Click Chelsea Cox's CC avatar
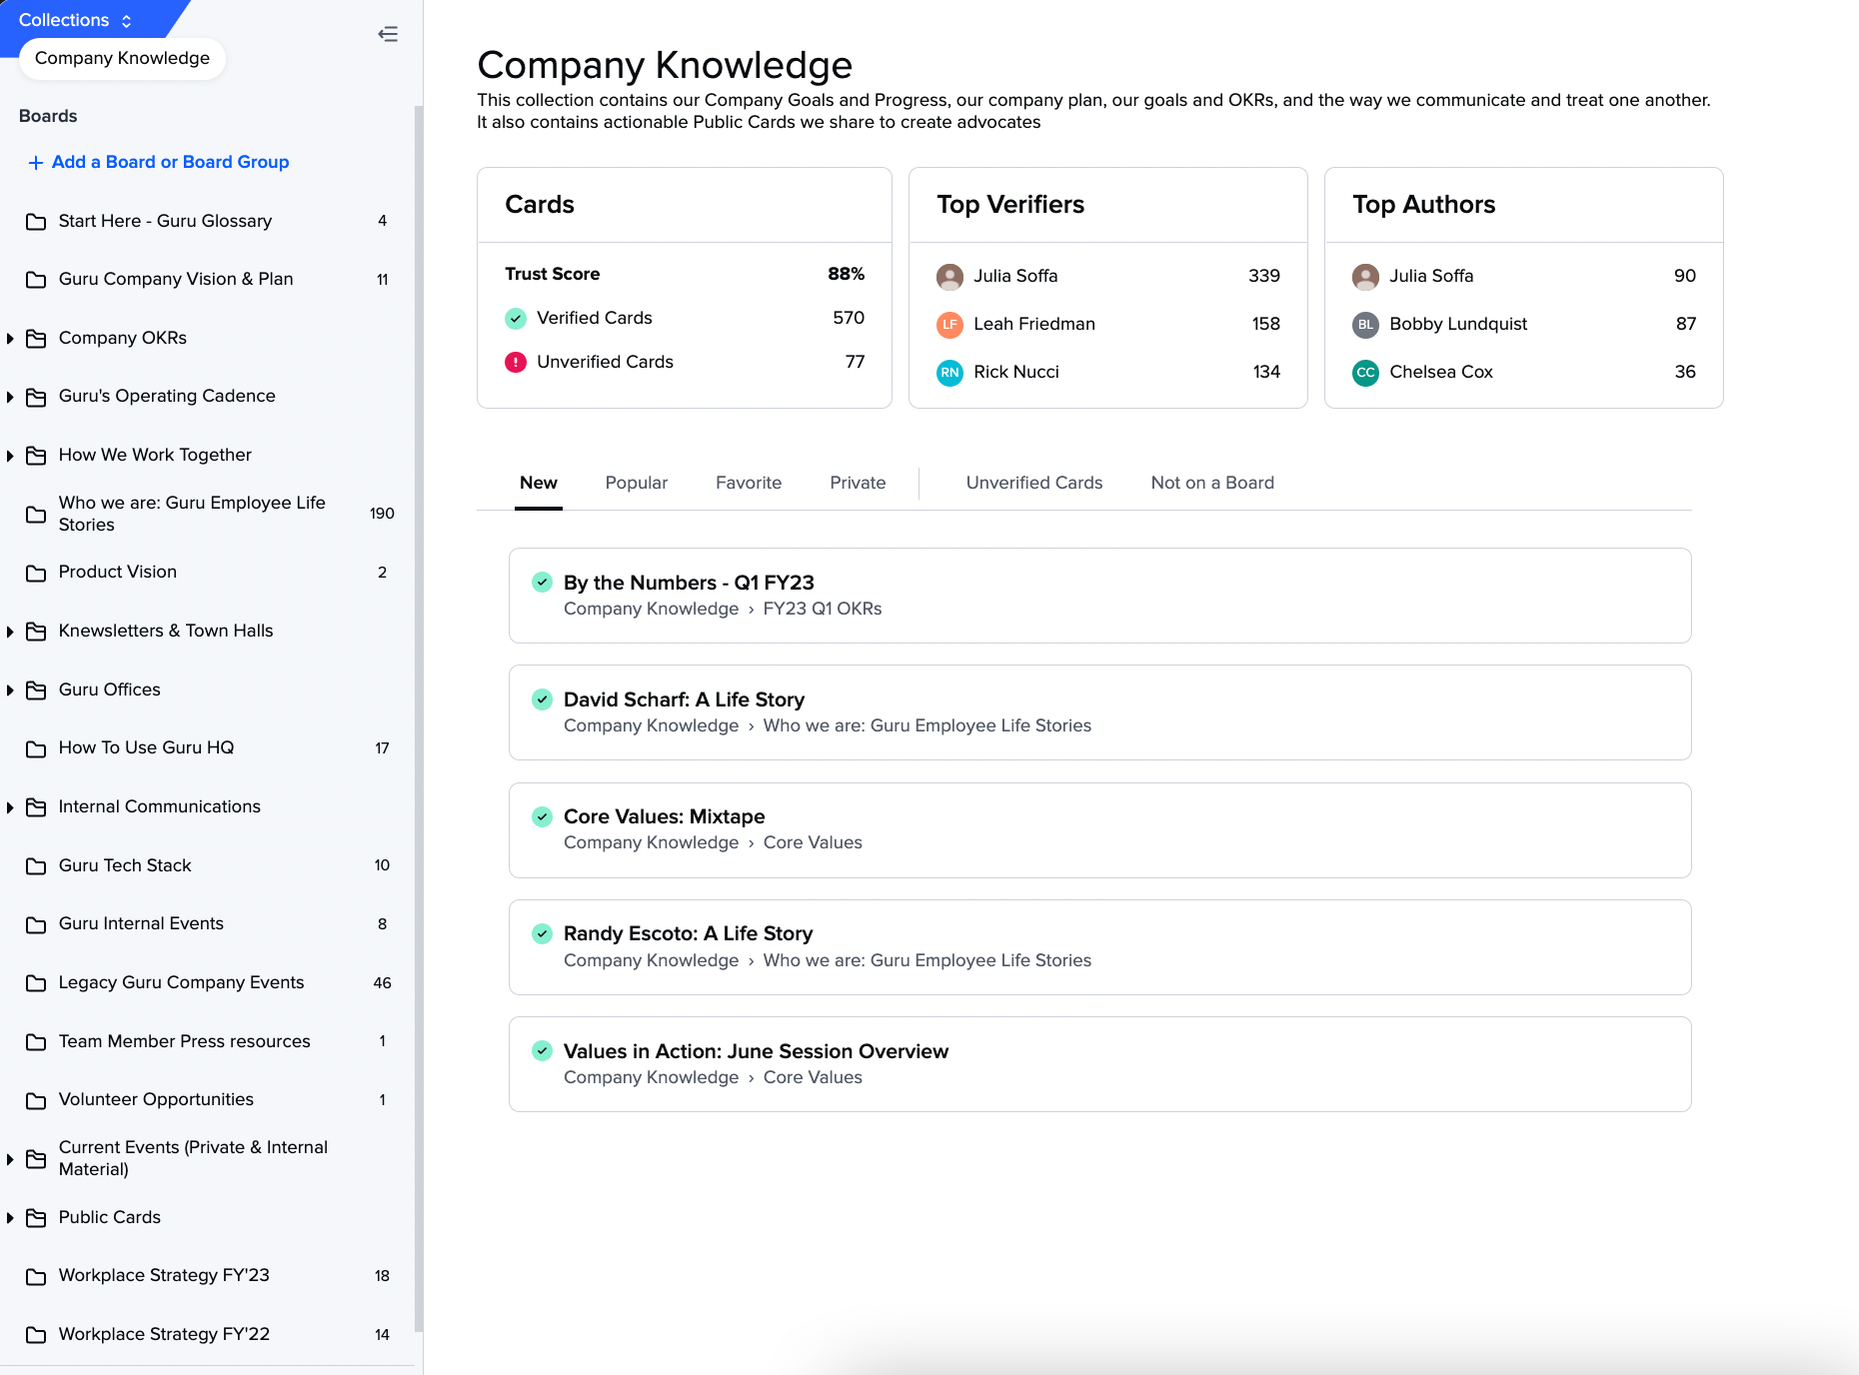Image resolution: width=1859 pixels, height=1375 pixels. [x=1365, y=372]
